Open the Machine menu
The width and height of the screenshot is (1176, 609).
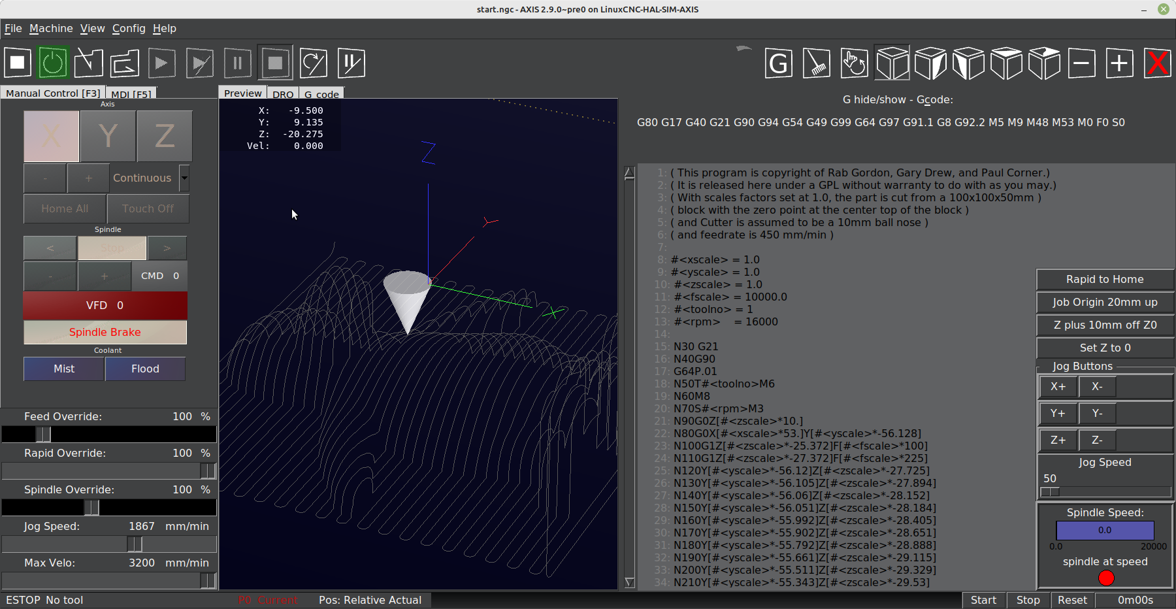[51, 28]
